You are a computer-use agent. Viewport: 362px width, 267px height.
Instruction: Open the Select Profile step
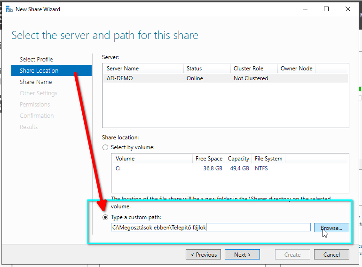(x=36, y=59)
